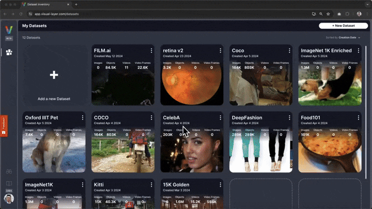Click the binoculars explore icon in sidebar
Image resolution: width=372 pixels, height=209 pixels.
pyautogui.click(x=9, y=171)
